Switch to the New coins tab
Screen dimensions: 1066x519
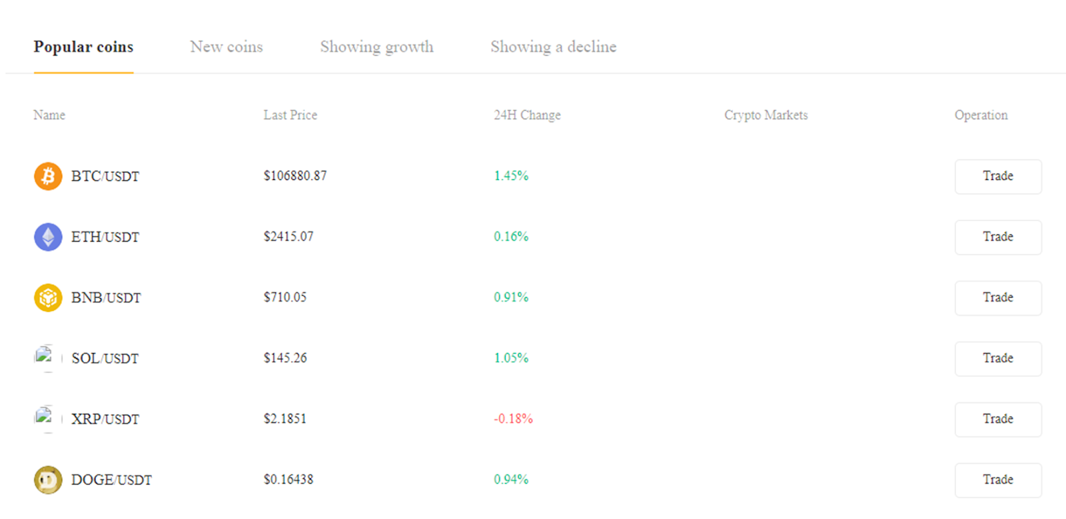click(227, 47)
